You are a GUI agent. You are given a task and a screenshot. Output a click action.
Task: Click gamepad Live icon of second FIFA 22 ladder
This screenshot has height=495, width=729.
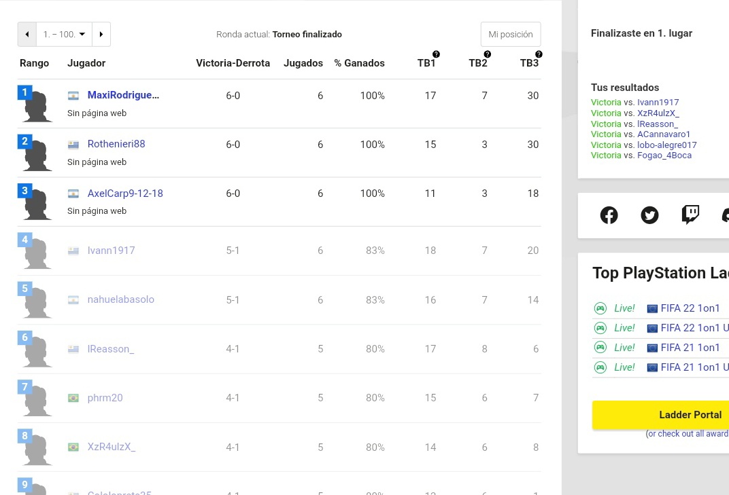[600, 328]
